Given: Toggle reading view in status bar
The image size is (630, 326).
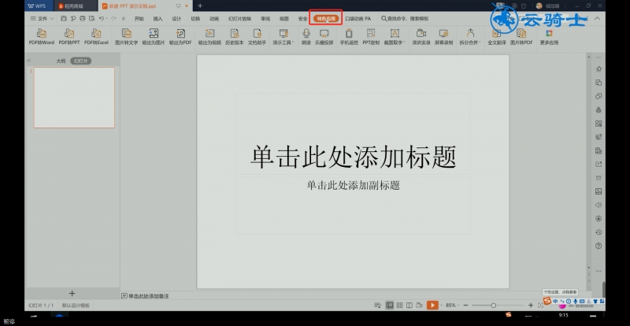Looking at the screenshot, I should point(409,306).
